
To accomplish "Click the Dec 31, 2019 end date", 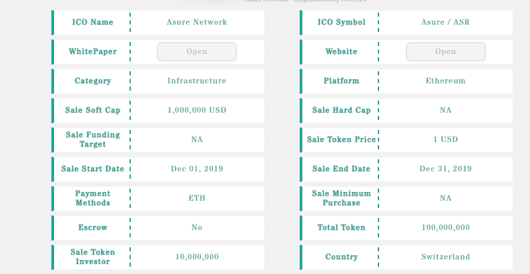I will pyautogui.click(x=445, y=169).
